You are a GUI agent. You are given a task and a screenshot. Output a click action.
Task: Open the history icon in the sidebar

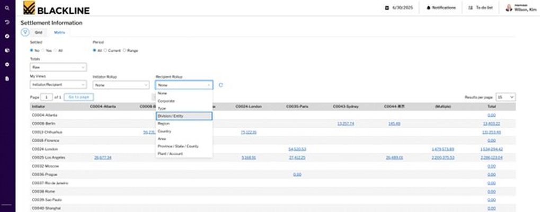7,22
